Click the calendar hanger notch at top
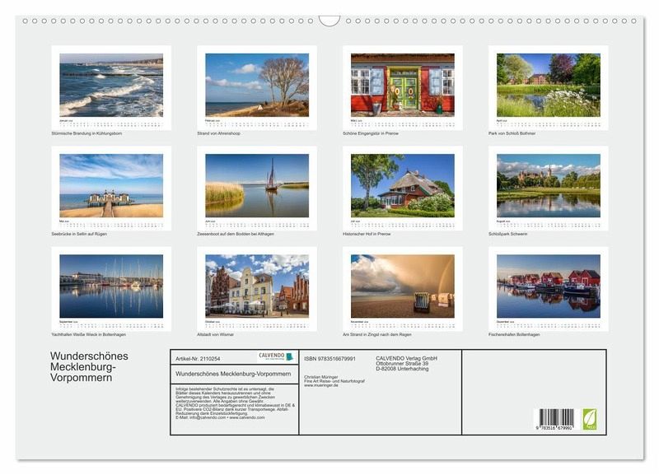 click(x=329, y=21)
